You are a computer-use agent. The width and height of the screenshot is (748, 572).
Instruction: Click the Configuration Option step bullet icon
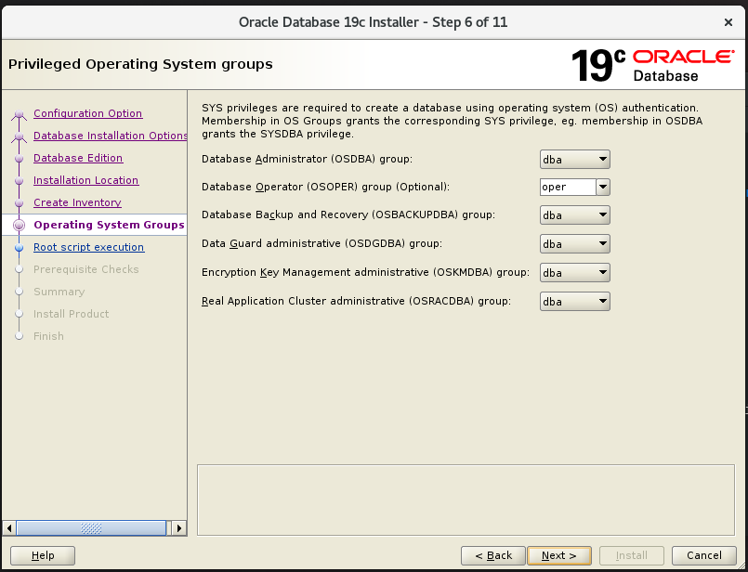(20, 114)
